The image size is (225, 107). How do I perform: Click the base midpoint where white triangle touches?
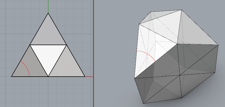click(48, 77)
